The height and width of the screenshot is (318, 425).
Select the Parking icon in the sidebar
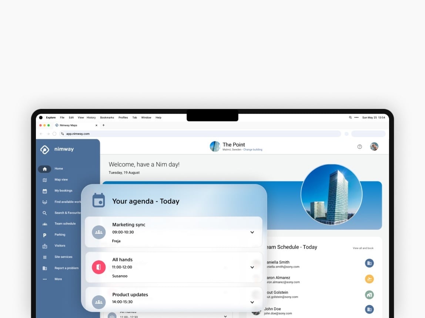(x=45, y=235)
